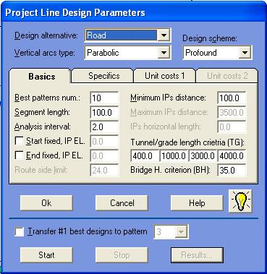Viewport: 267px width, 274px height.
Task: Select the Basics tab
Action: [x=41, y=77]
